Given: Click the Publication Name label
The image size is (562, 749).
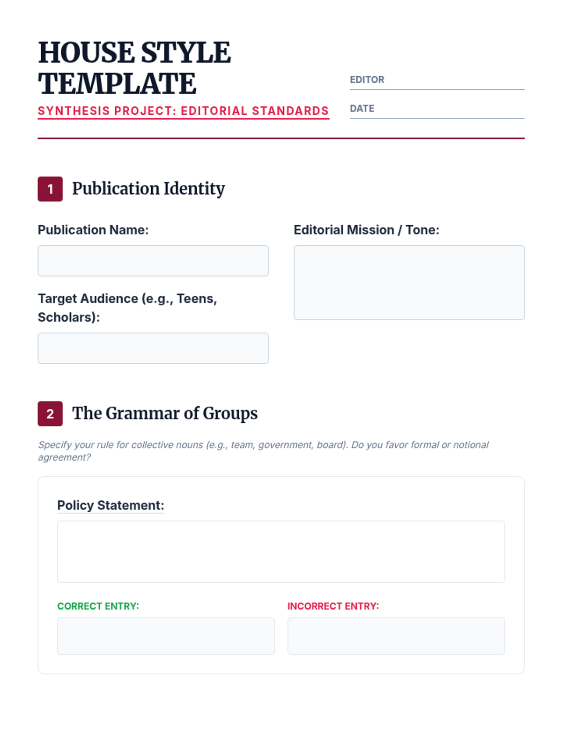Looking at the screenshot, I should 93,230.
